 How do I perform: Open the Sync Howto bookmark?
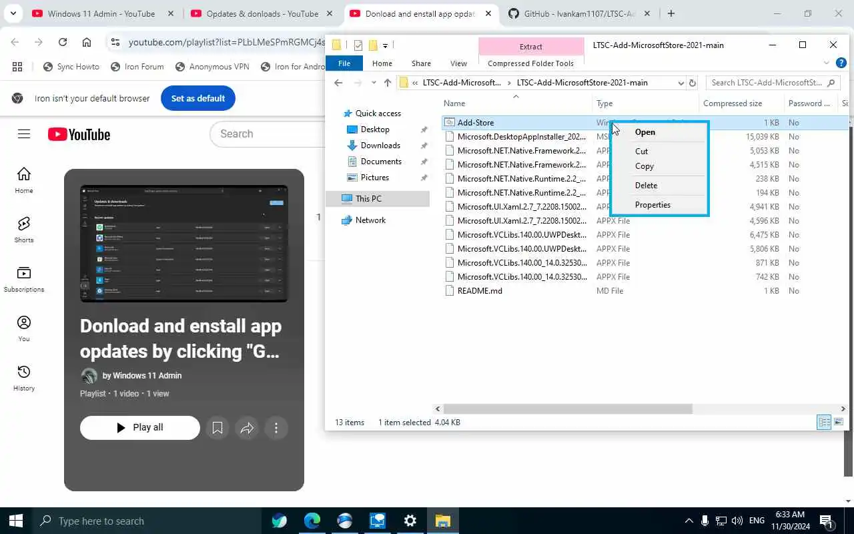click(71, 66)
